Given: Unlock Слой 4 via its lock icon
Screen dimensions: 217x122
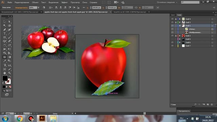Looking at the screenshot, I should (176, 19).
